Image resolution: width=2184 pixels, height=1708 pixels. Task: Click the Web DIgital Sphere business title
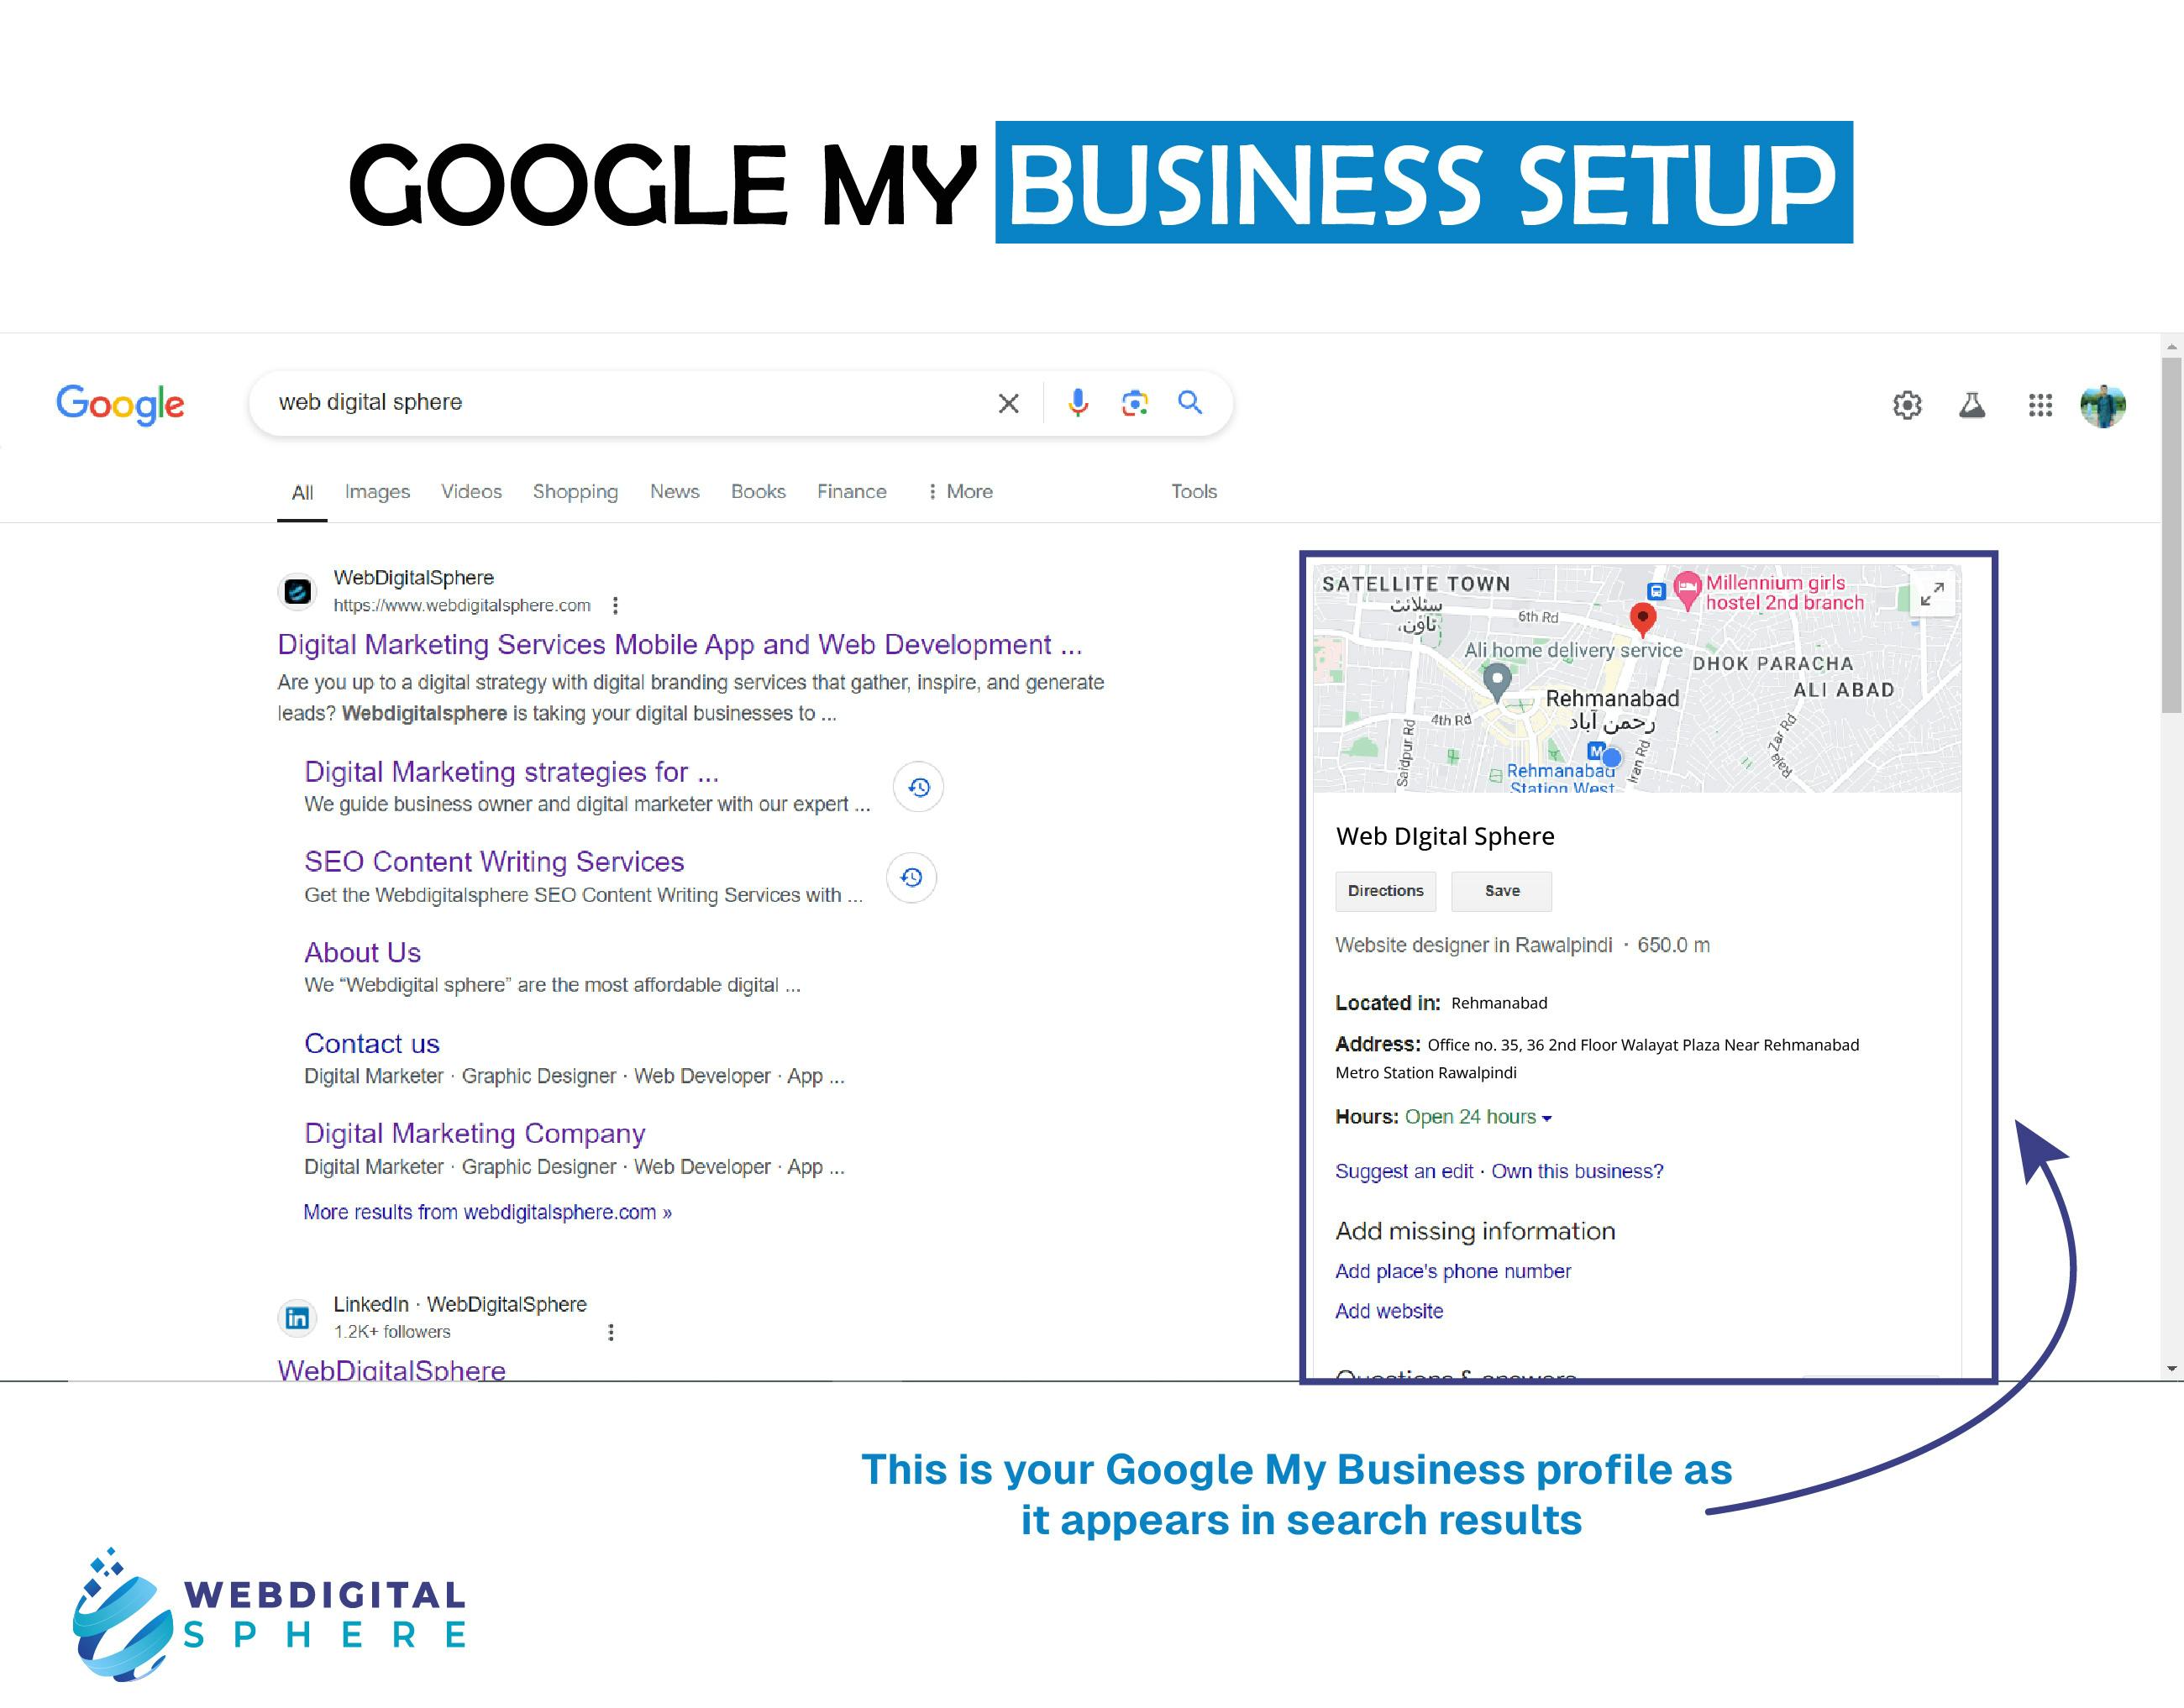[x=1445, y=836]
